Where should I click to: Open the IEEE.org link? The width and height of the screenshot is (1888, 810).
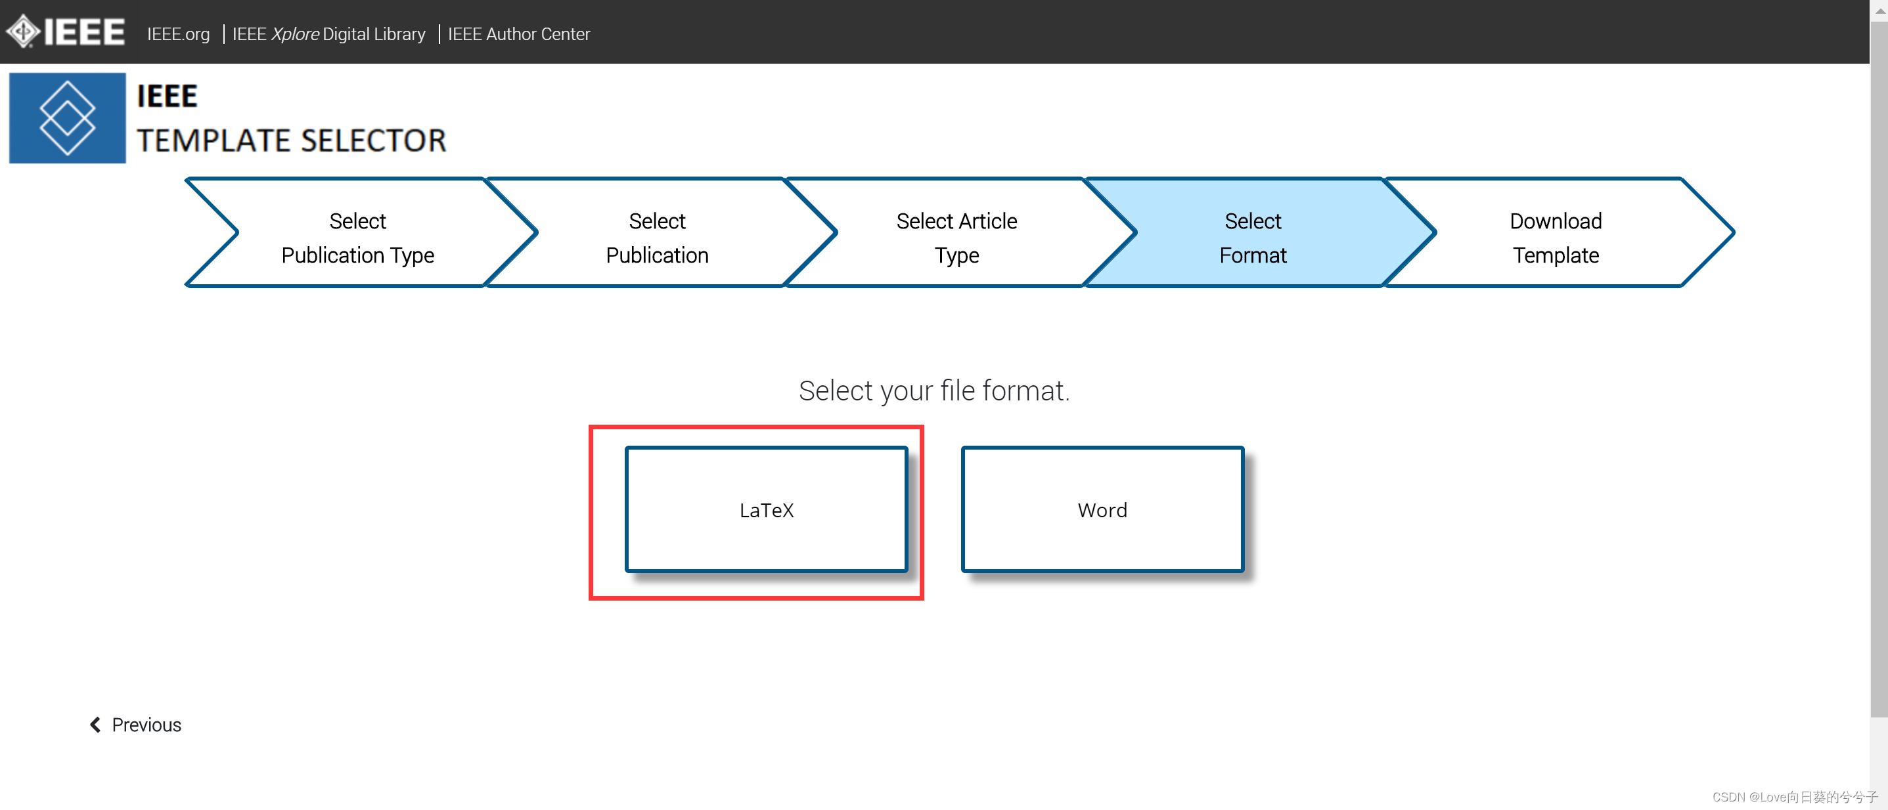tap(178, 33)
